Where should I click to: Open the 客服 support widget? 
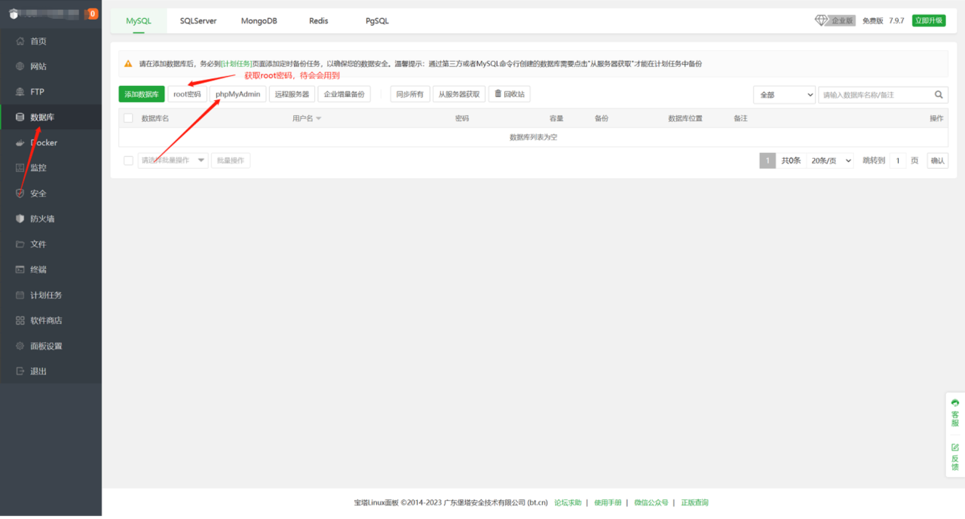[x=955, y=413]
